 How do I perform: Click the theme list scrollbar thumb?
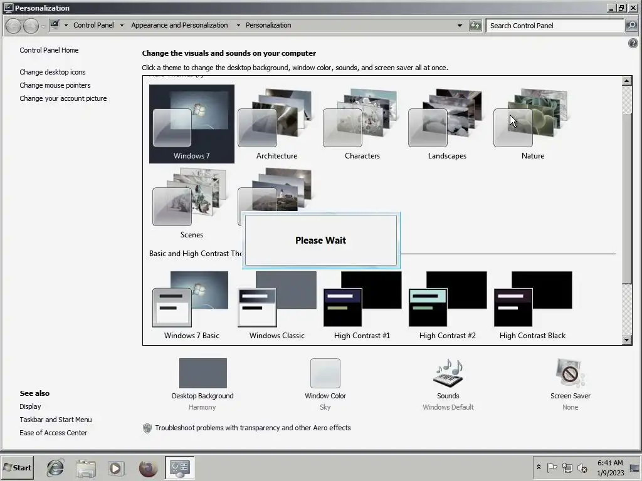[x=626, y=198]
